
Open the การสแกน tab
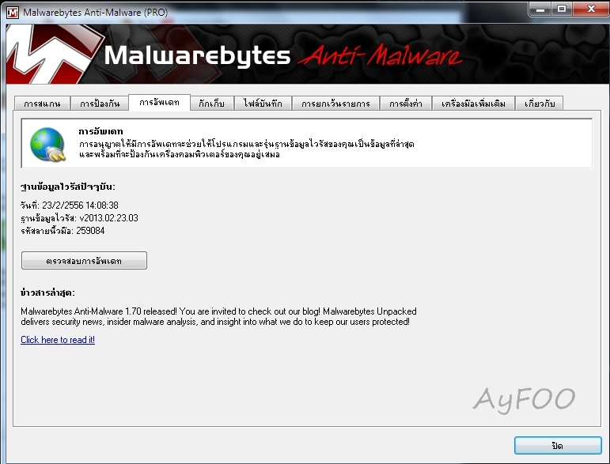coord(42,104)
